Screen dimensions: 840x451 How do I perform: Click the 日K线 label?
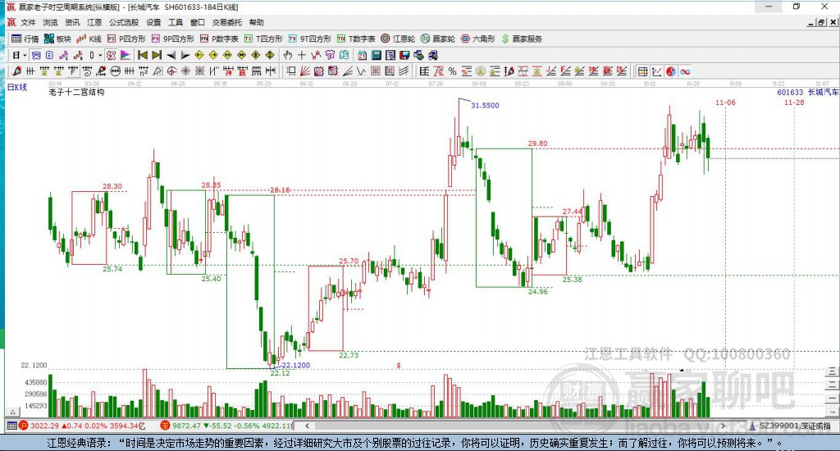tap(16, 87)
